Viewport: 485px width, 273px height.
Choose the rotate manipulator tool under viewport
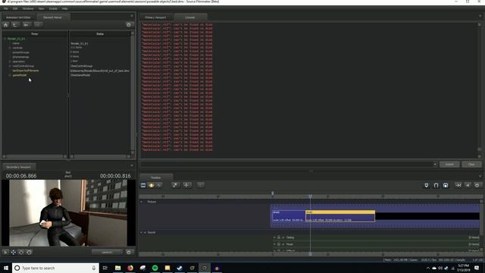21,253
